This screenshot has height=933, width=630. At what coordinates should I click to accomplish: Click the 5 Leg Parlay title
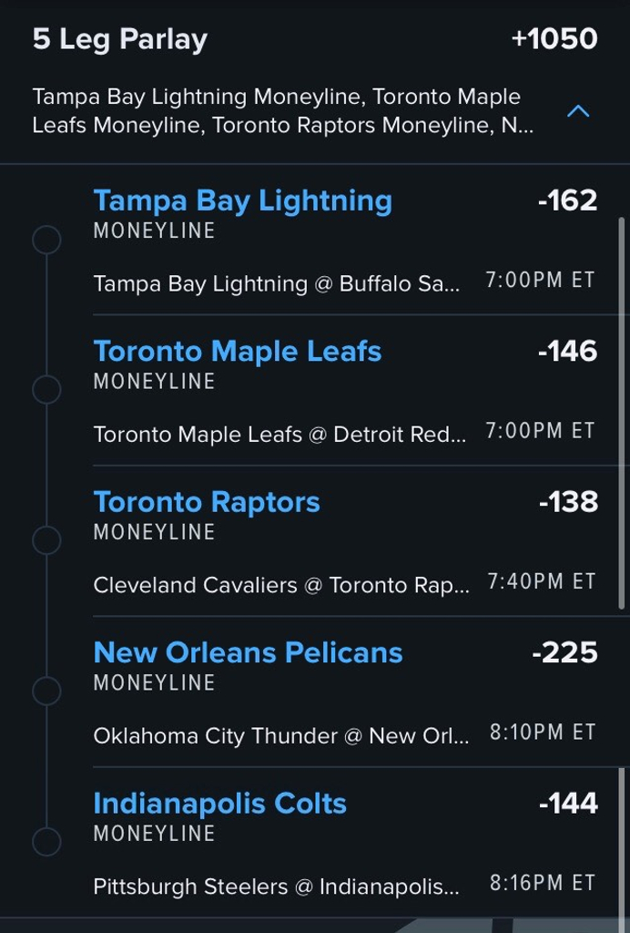point(119,39)
